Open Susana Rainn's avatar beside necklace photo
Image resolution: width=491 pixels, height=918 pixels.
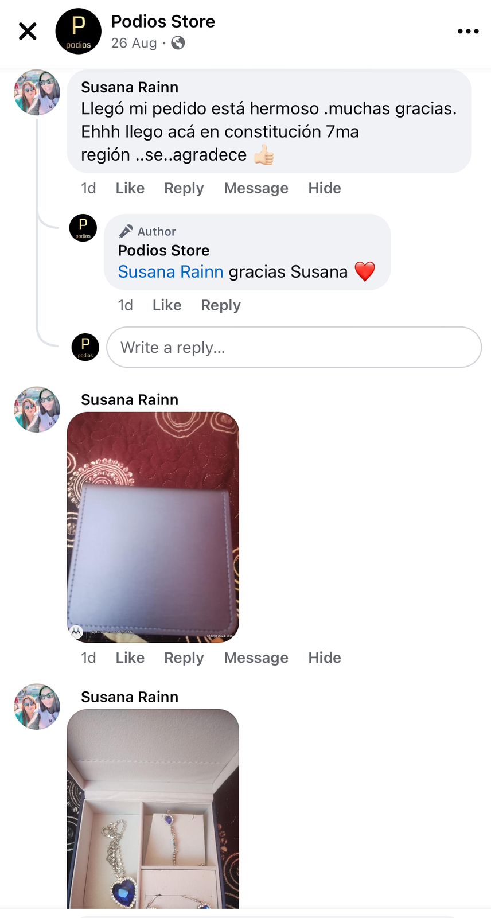pos(37,706)
